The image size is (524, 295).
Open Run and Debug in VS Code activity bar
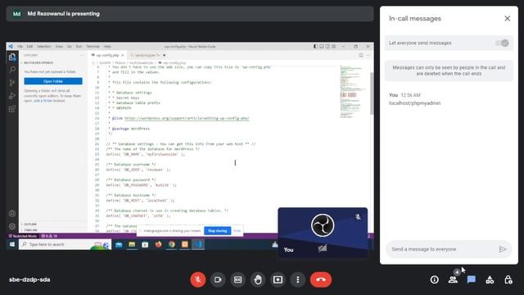[12, 96]
